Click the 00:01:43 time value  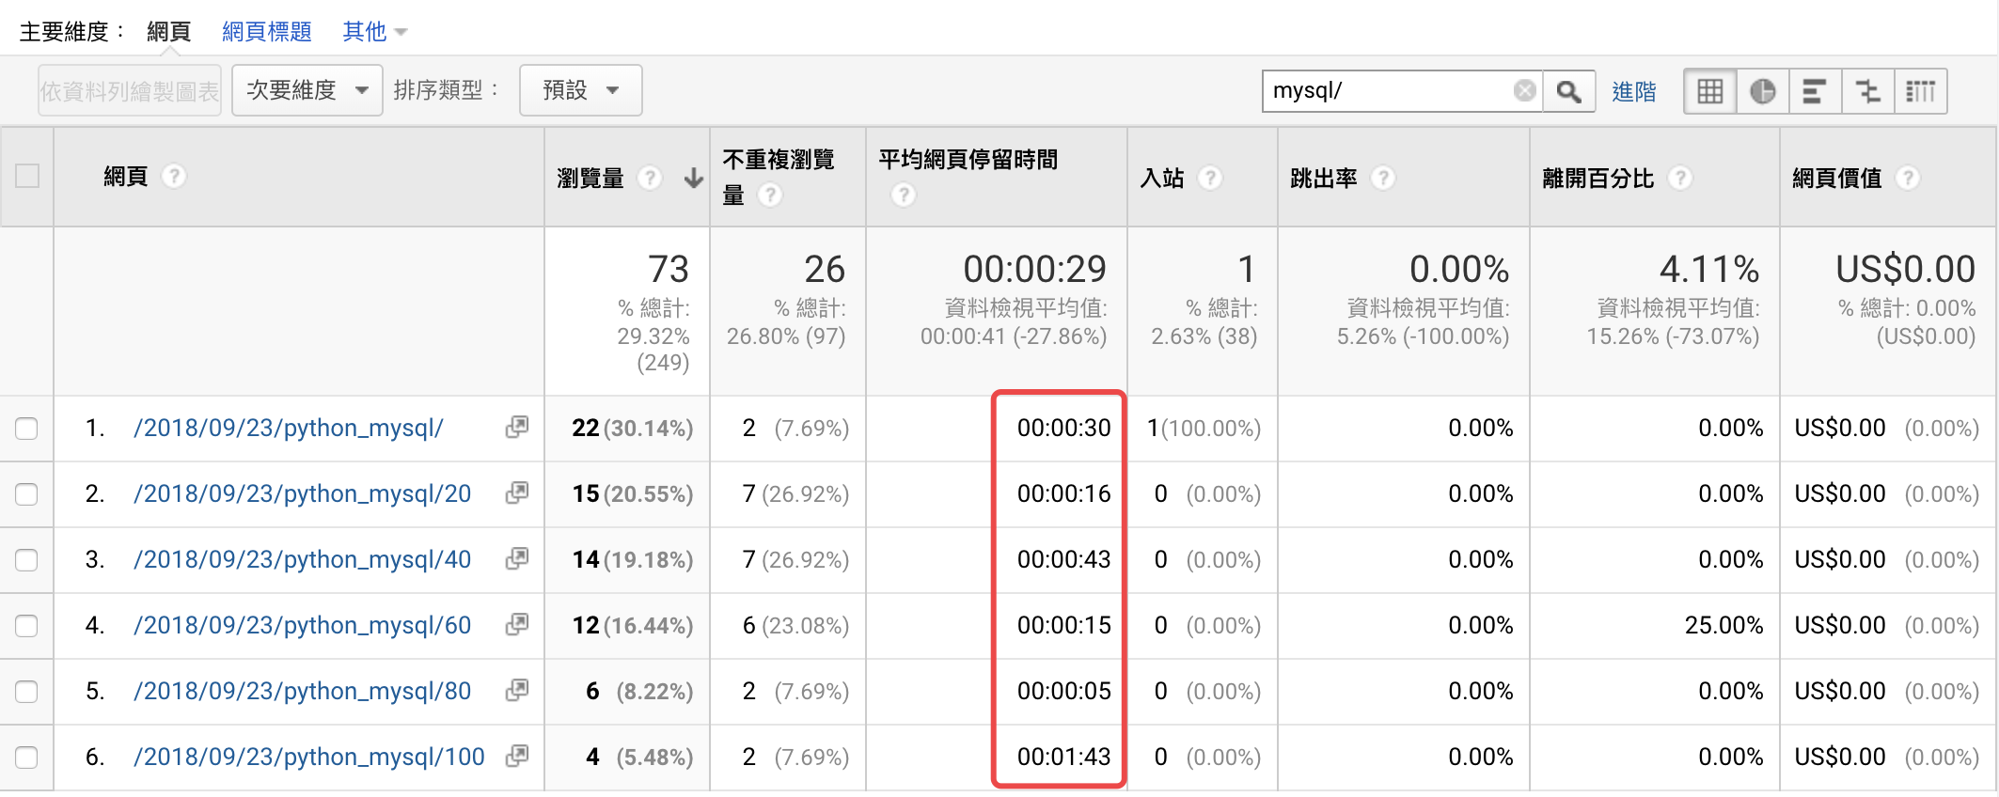pos(1064,757)
